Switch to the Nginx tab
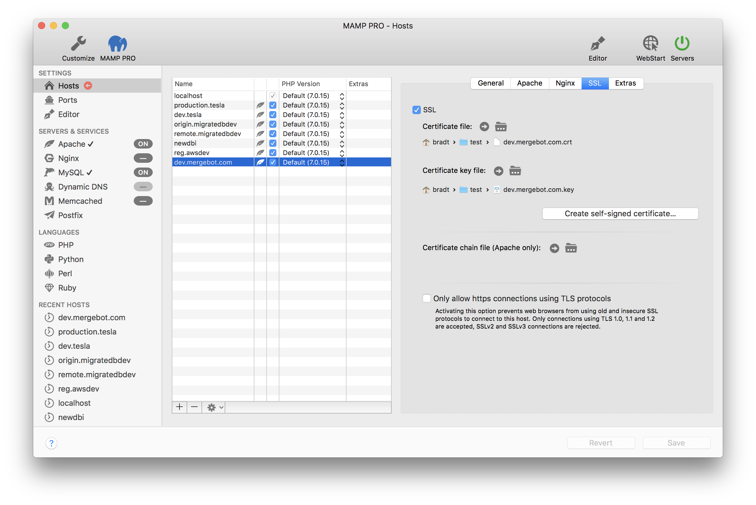The height and width of the screenshot is (505, 756). click(565, 83)
